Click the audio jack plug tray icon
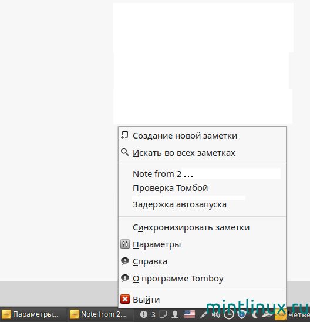Screen dimensions: 310x322 tap(203, 314)
